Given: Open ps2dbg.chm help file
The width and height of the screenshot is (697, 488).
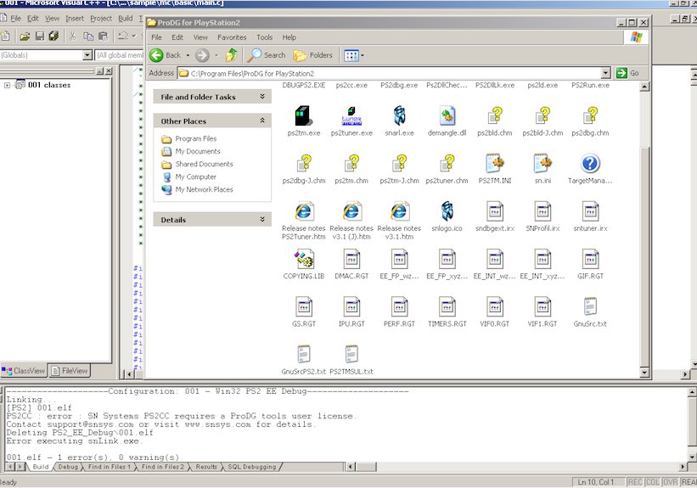Looking at the screenshot, I should 590,116.
